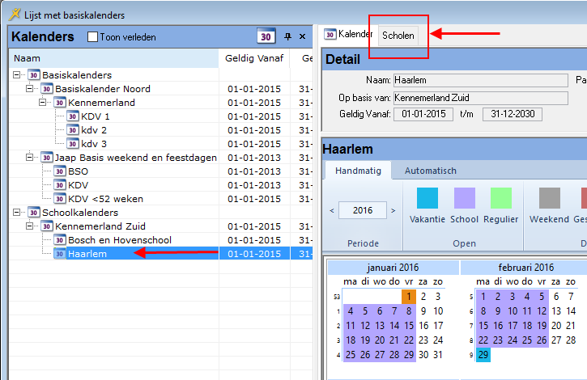Collapse Jaap Basis weekend en feestdagen
The height and width of the screenshot is (380, 587).
[30, 158]
